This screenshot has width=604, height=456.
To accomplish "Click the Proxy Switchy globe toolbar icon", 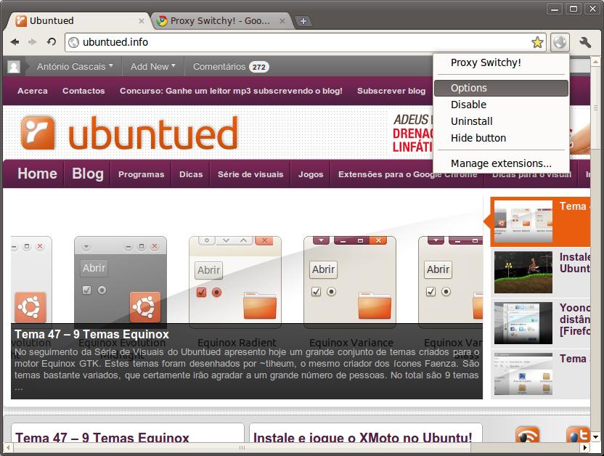I will point(560,42).
